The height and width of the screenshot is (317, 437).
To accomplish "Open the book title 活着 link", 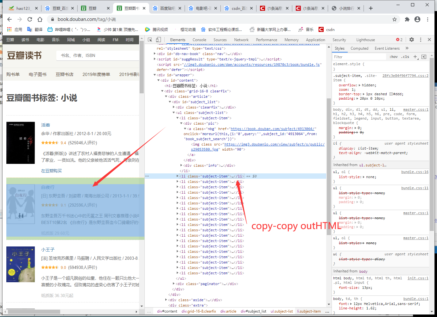I will [46, 125].
